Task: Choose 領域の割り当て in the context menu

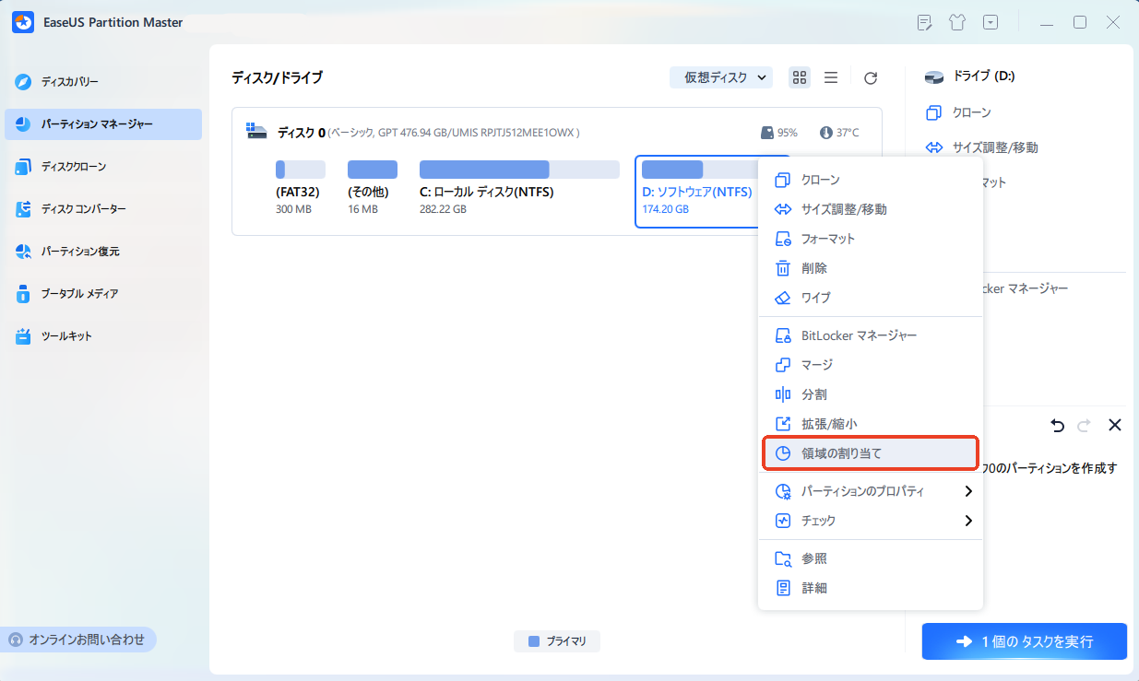Action: tap(870, 453)
